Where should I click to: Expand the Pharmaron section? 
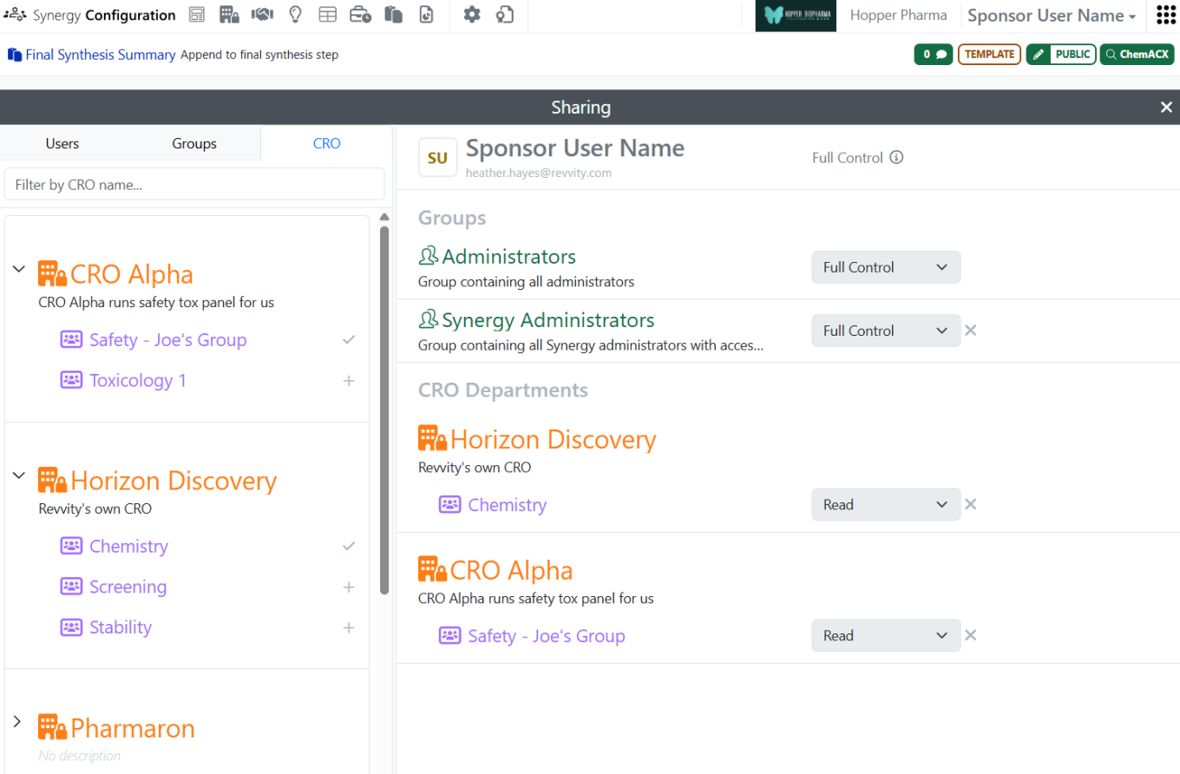coord(18,722)
